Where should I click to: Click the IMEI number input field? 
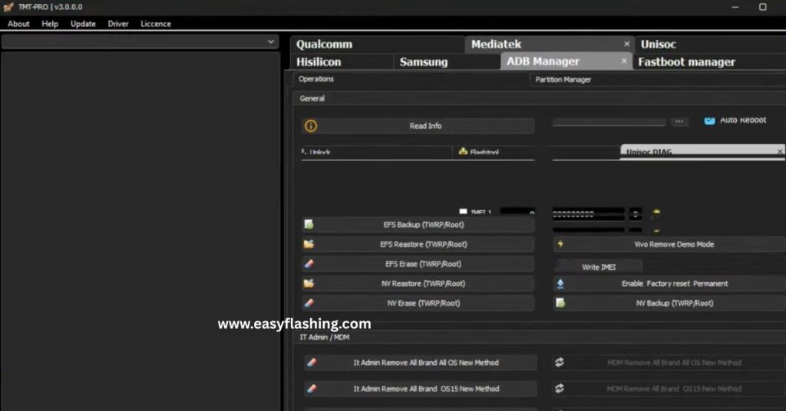click(x=588, y=214)
